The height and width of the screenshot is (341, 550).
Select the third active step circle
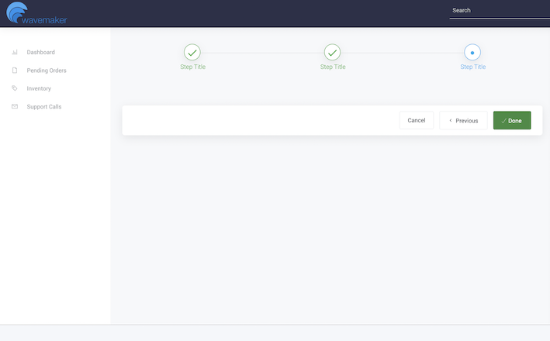pyautogui.click(x=472, y=52)
